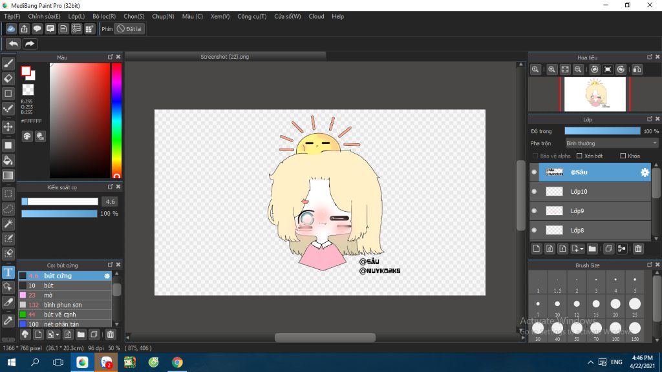Show hidden system tray icons
The height and width of the screenshot is (372, 662).
(591, 362)
